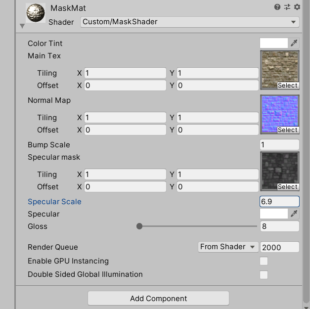
Task: Click the Specular white color swatch
Action: pos(273,214)
